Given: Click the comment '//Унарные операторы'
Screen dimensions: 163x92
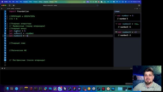Looking at the screenshot, I should point(20,24).
